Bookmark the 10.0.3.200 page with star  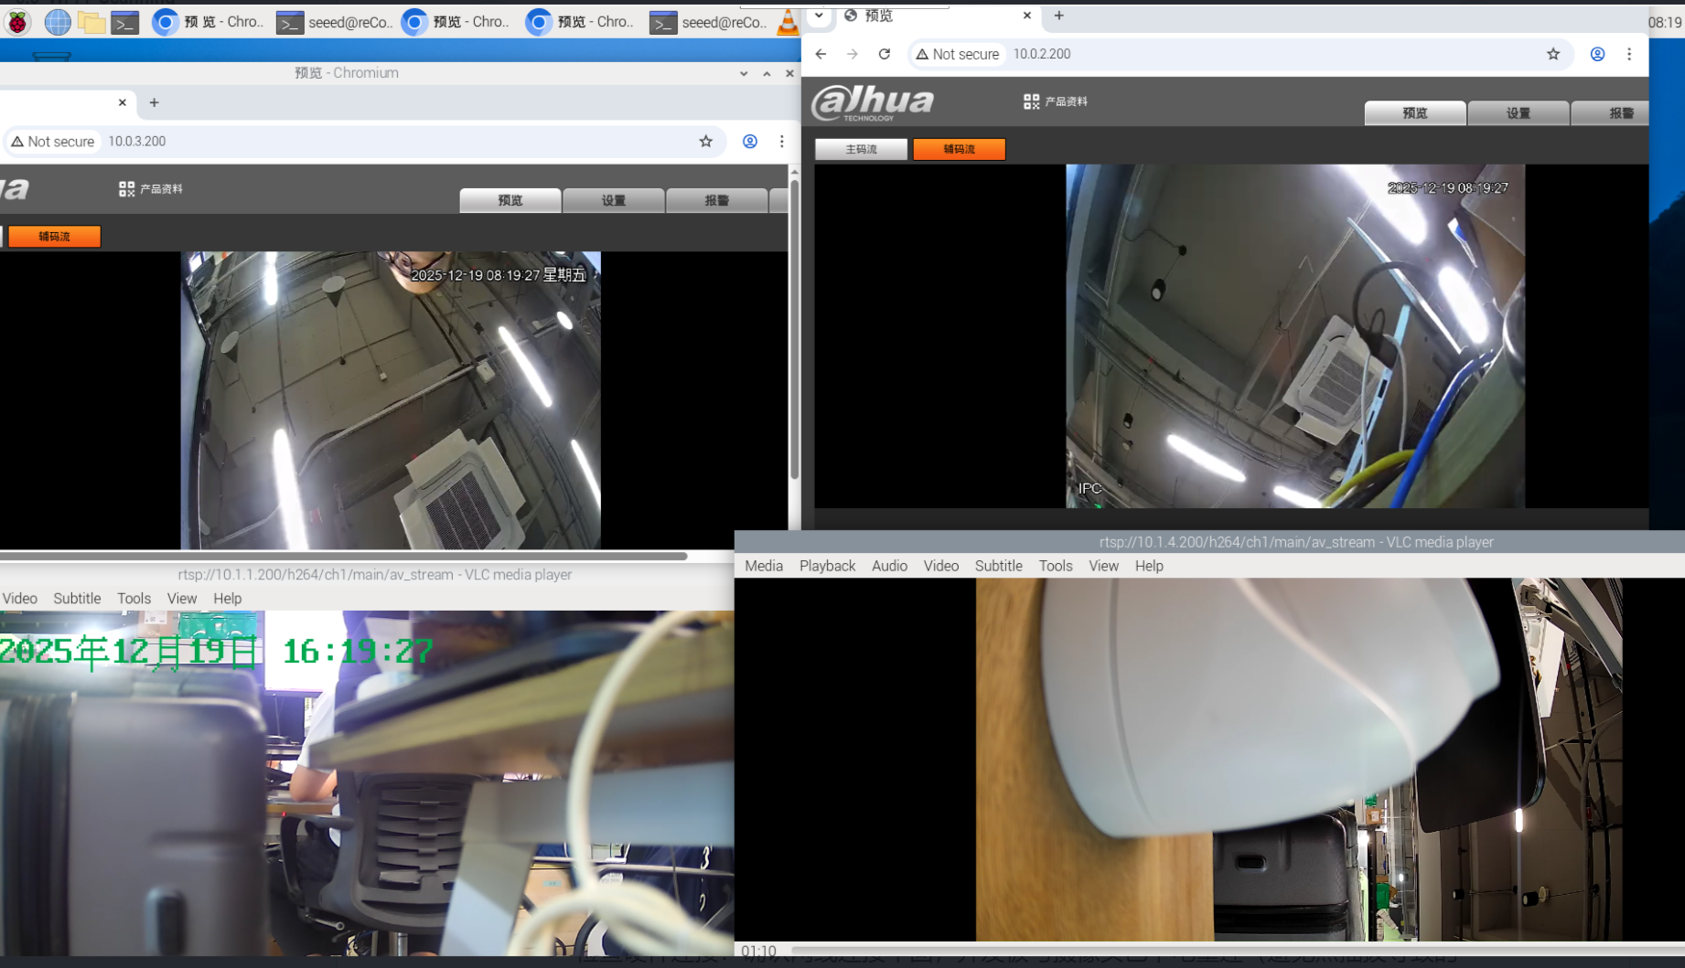click(x=705, y=141)
